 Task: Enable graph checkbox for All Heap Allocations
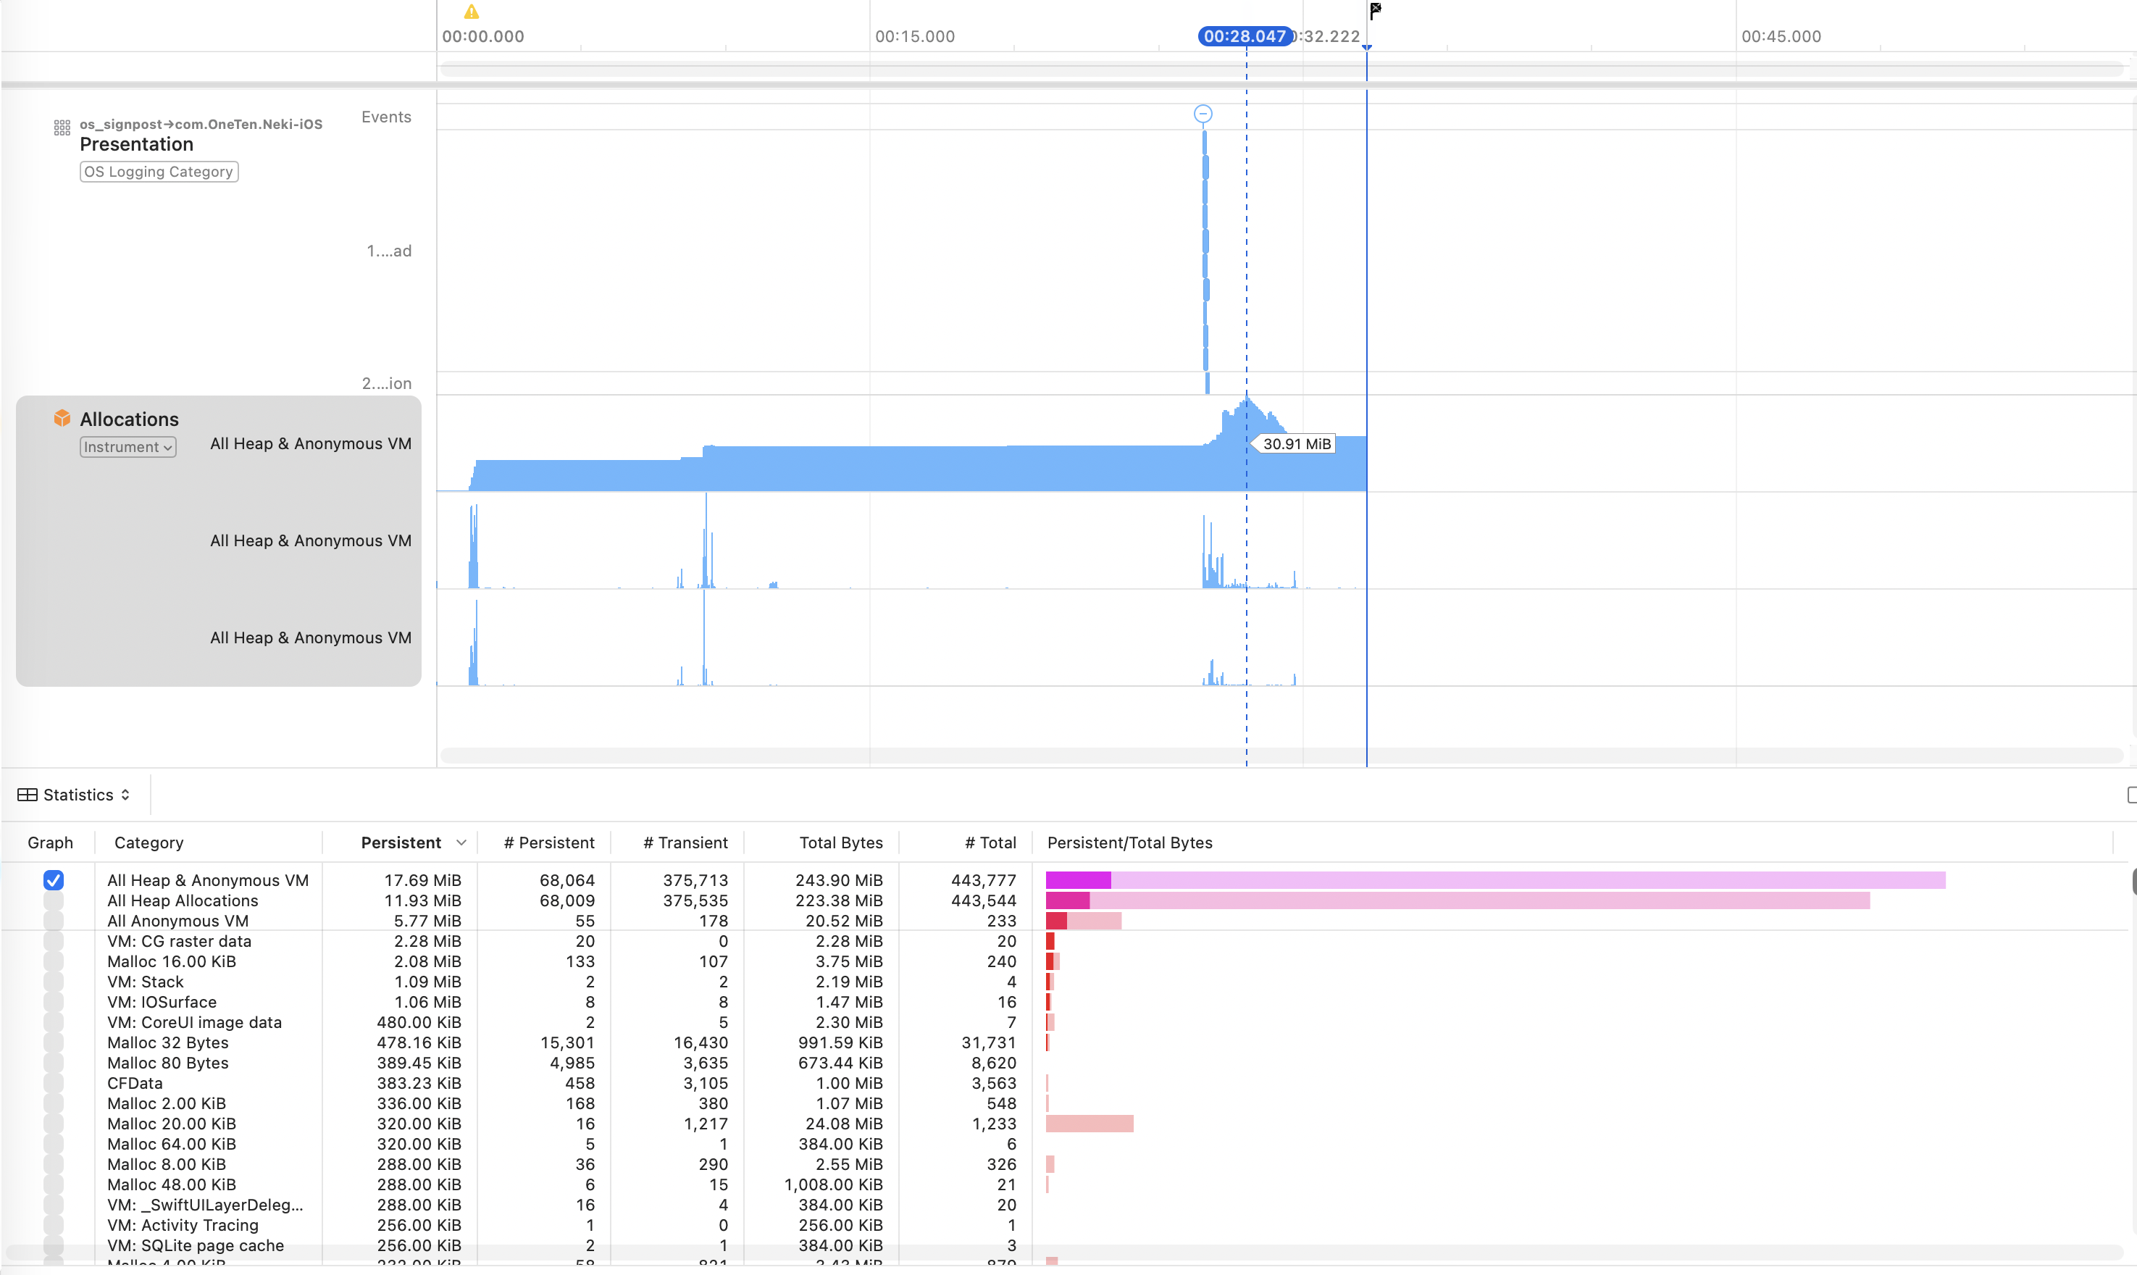[x=54, y=900]
